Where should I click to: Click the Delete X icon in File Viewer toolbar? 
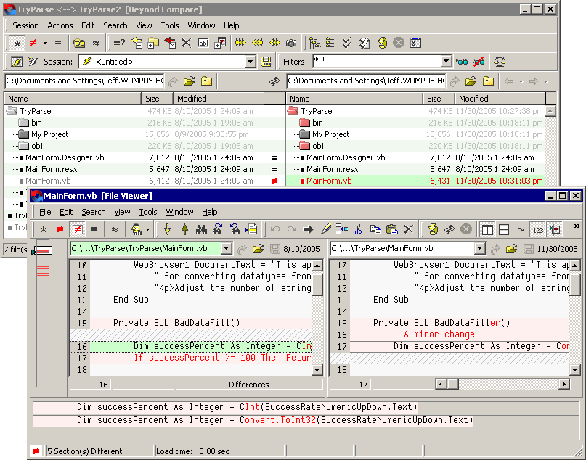click(x=409, y=229)
